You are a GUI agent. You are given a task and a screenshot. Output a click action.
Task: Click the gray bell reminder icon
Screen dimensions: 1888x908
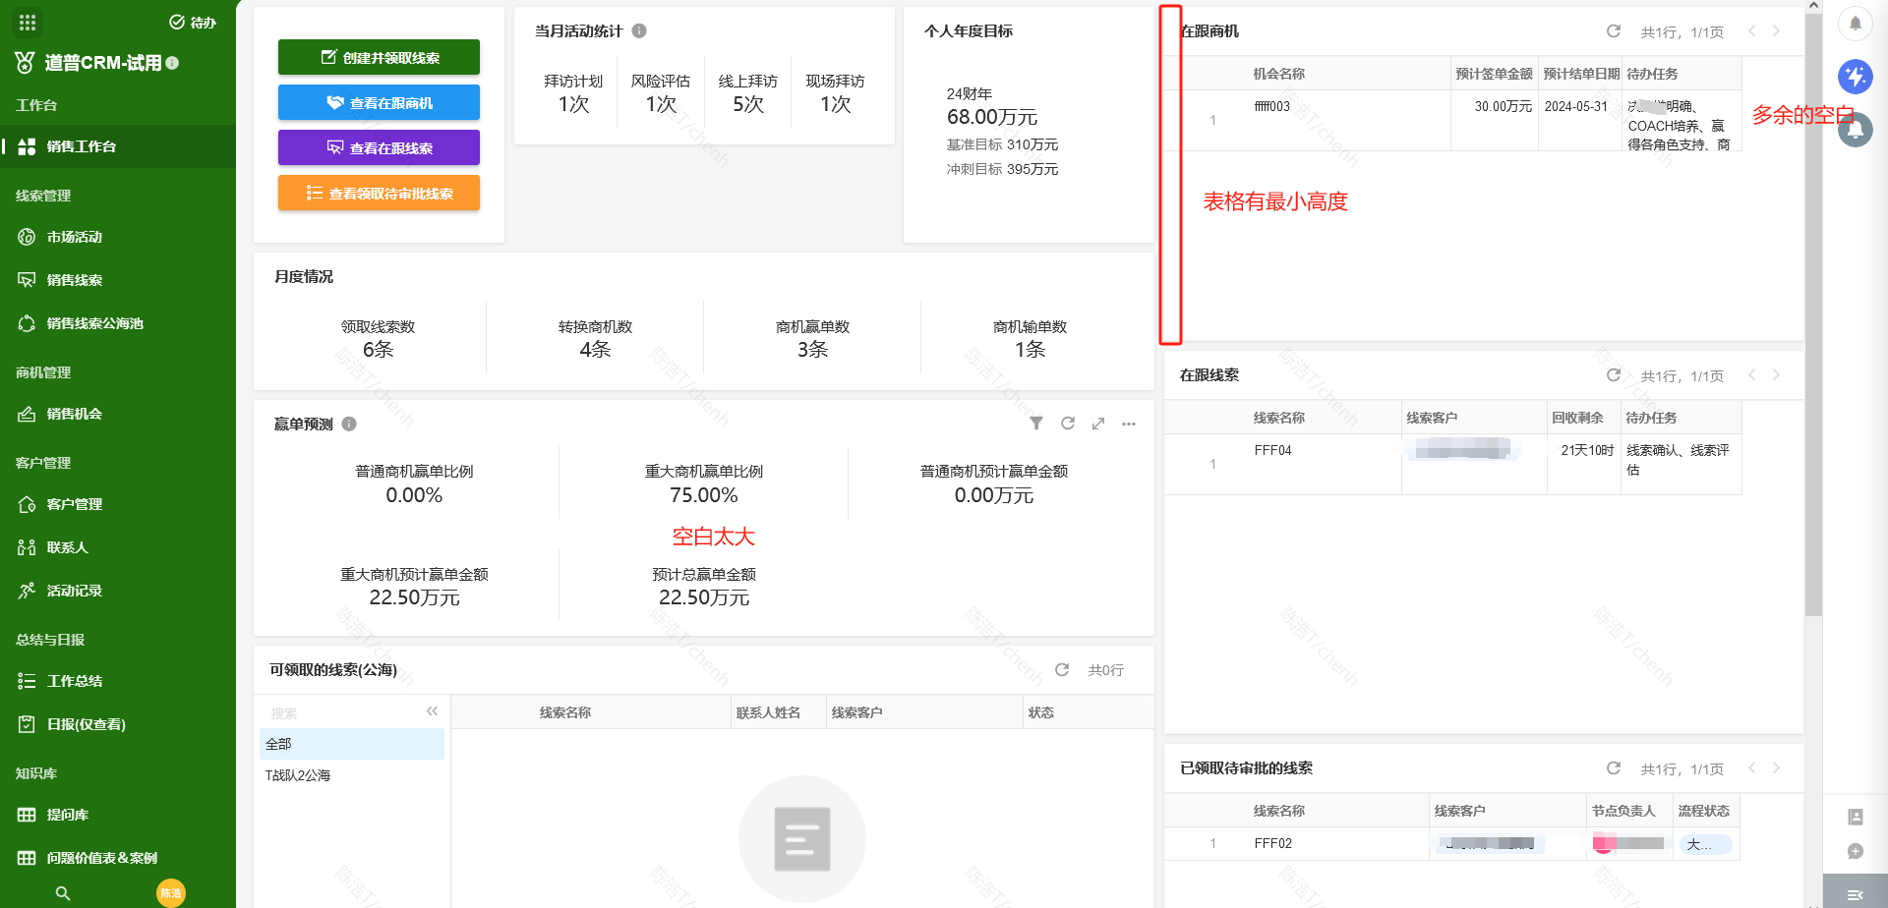click(1856, 129)
